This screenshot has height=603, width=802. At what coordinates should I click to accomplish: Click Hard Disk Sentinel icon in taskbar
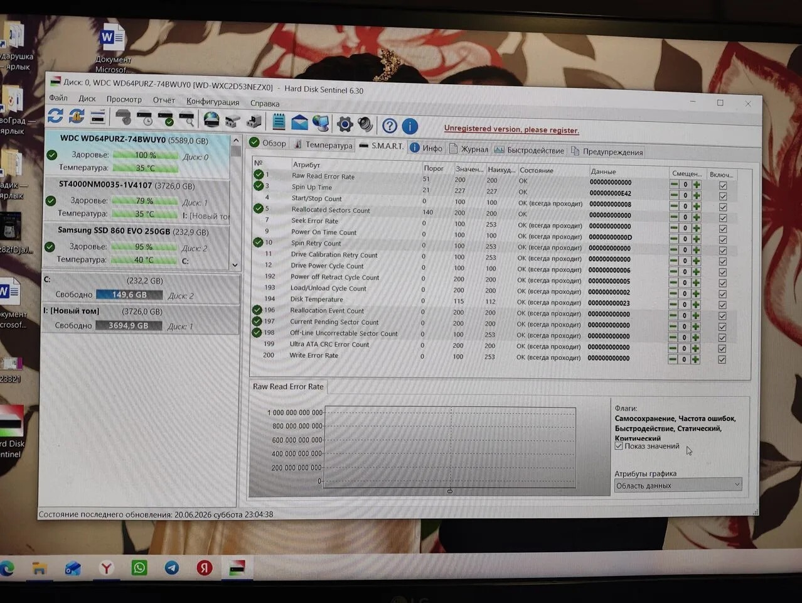237,568
